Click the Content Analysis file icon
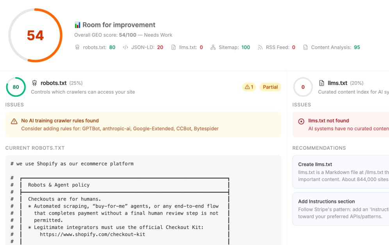Screen dimensions: 389x245 [x=305, y=47]
